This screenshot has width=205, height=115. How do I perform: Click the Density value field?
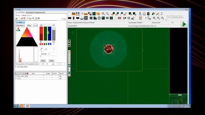[51, 54]
